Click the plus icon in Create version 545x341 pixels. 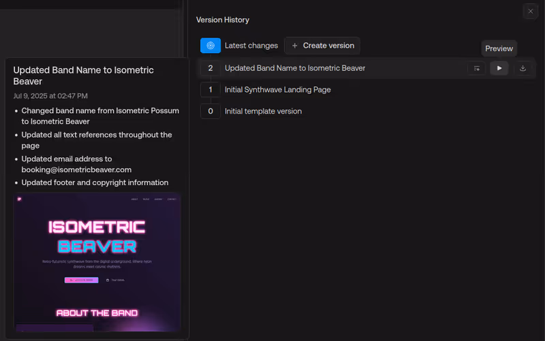pos(294,46)
